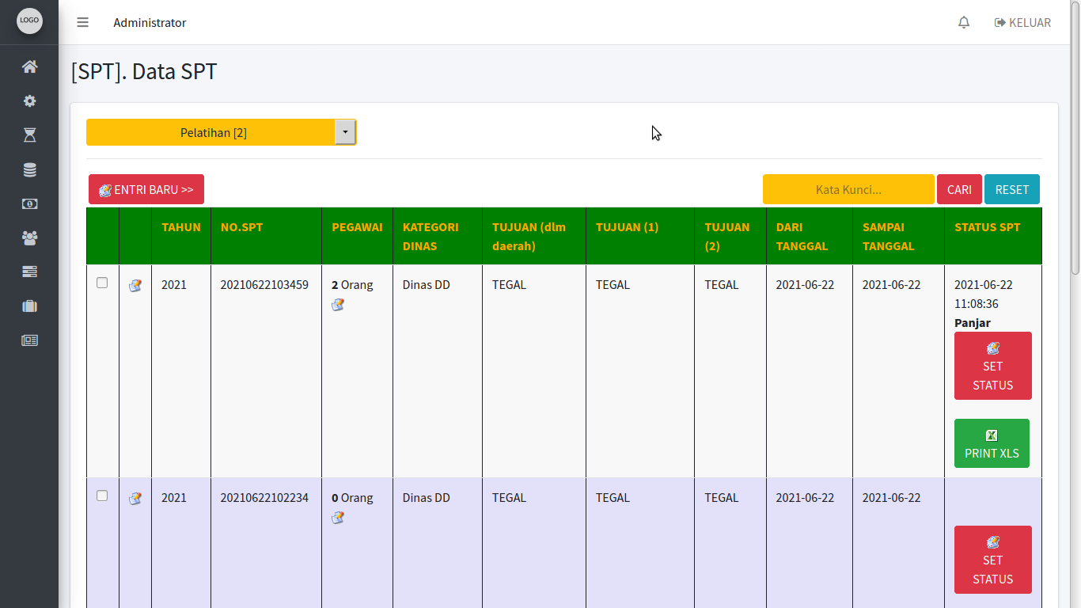Edit pegawai icon under 0 Orang

338,518
